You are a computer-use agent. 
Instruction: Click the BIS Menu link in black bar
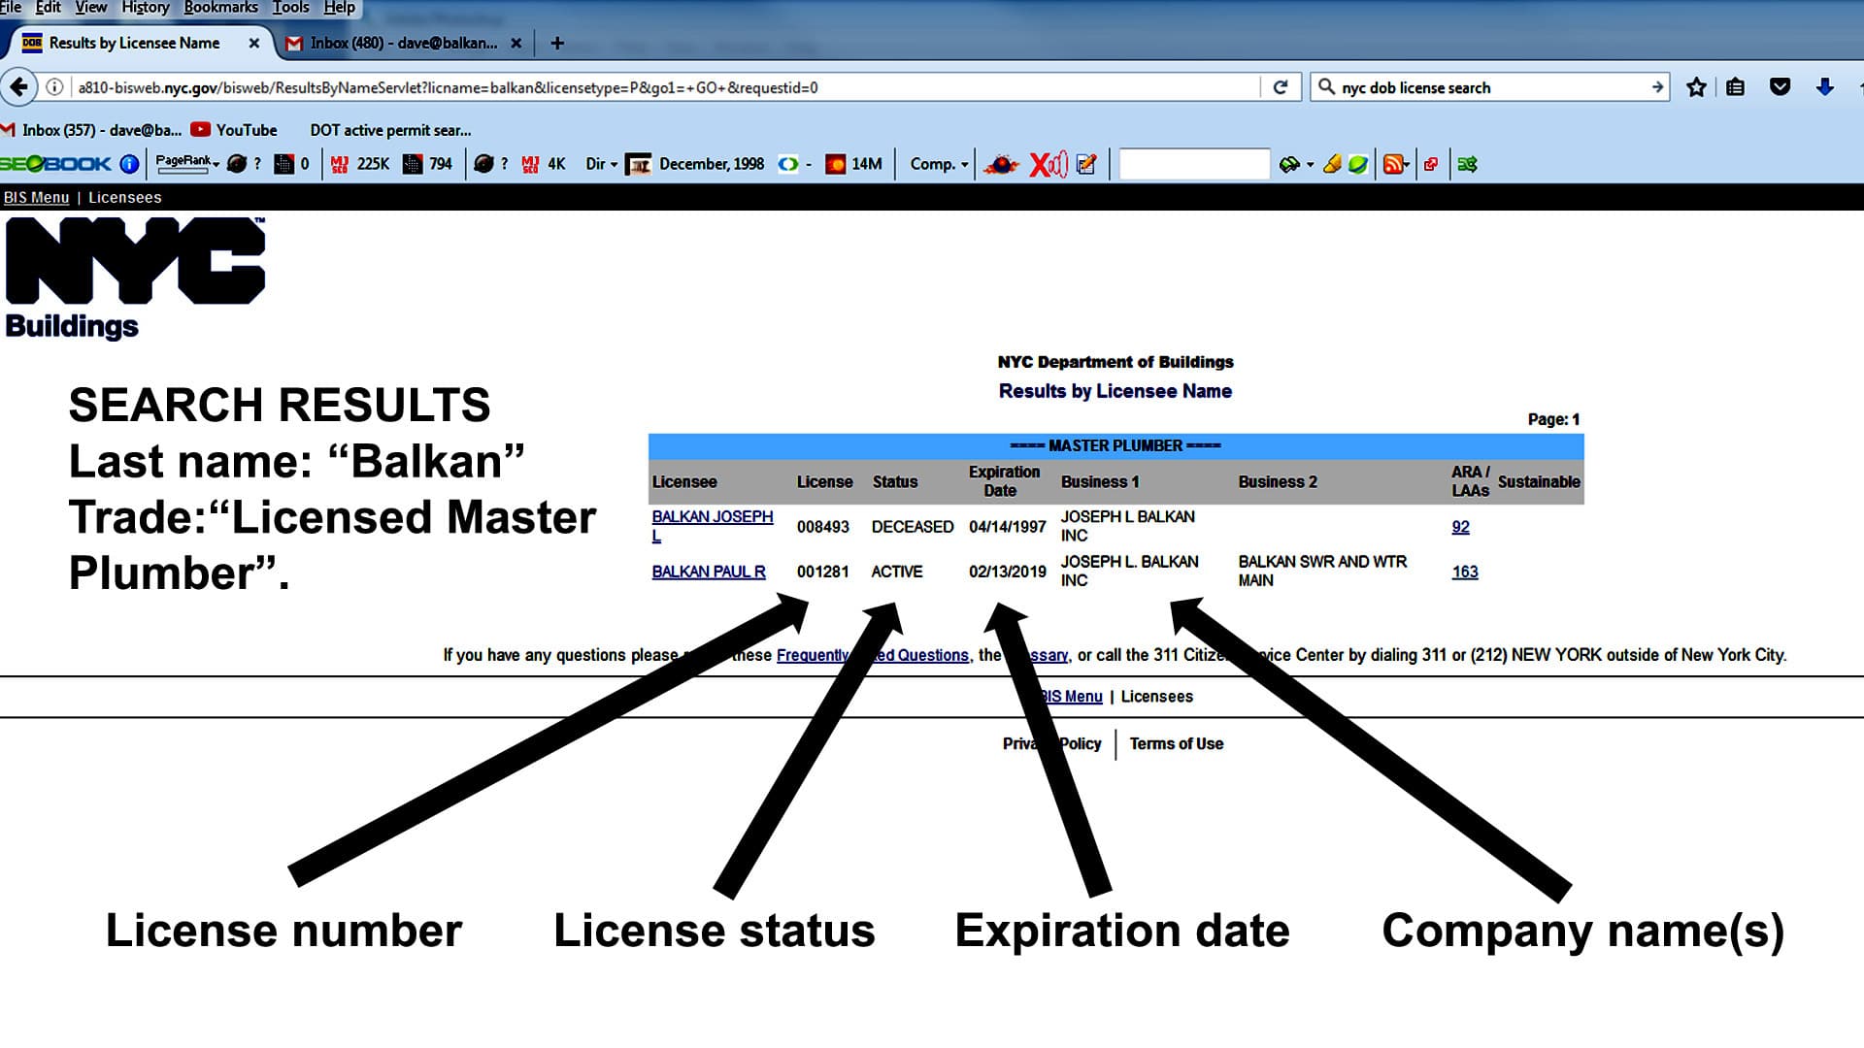(x=36, y=197)
